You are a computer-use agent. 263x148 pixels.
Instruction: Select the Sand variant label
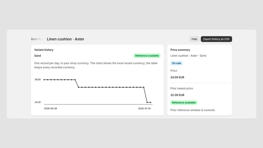(37, 56)
